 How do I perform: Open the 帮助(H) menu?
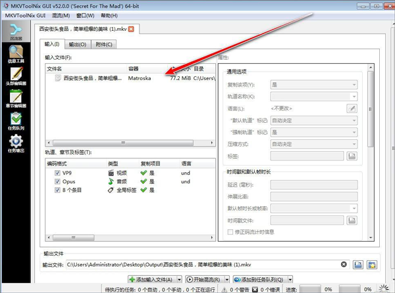[x=109, y=16]
